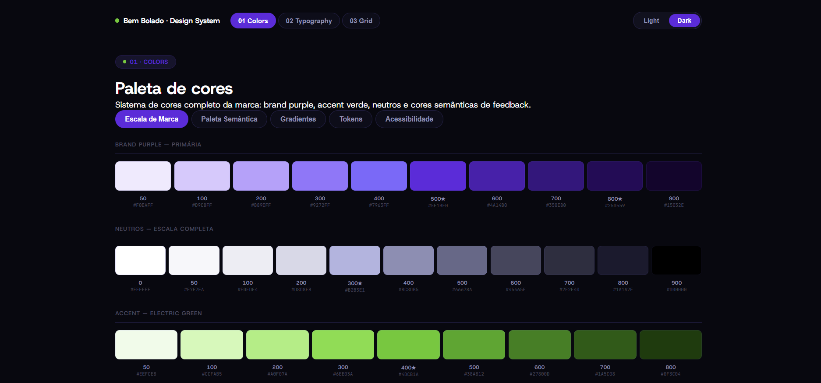Screen dimensions: 821x383
Task: Pick green 700 swatch #1A5C08
Action: (605, 345)
